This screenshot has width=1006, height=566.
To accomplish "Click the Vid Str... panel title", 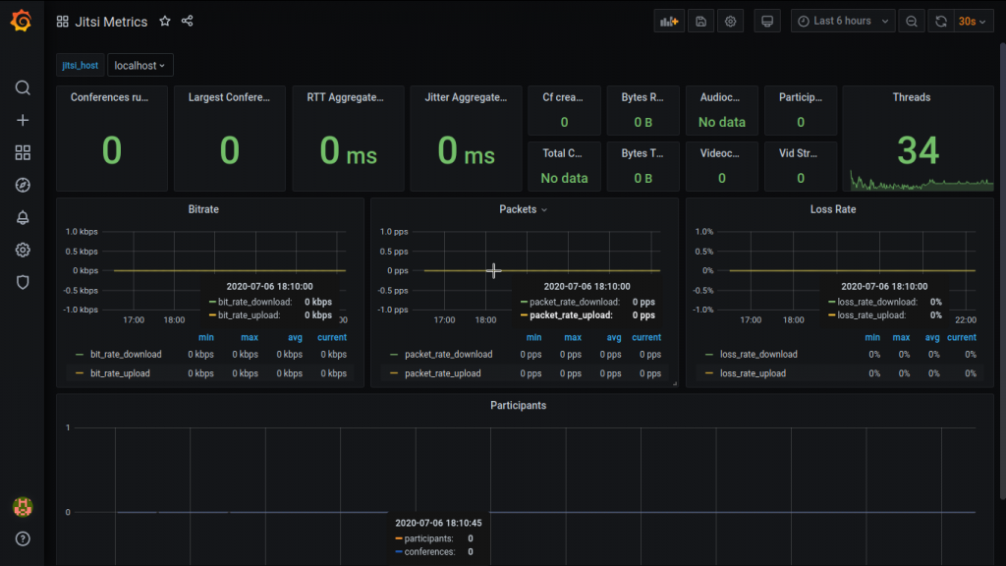I will point(798,153).
